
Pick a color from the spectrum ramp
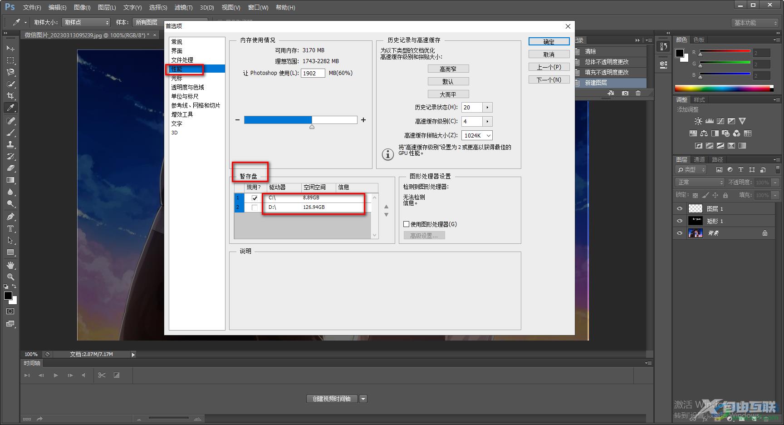click(x=724, y=88)
